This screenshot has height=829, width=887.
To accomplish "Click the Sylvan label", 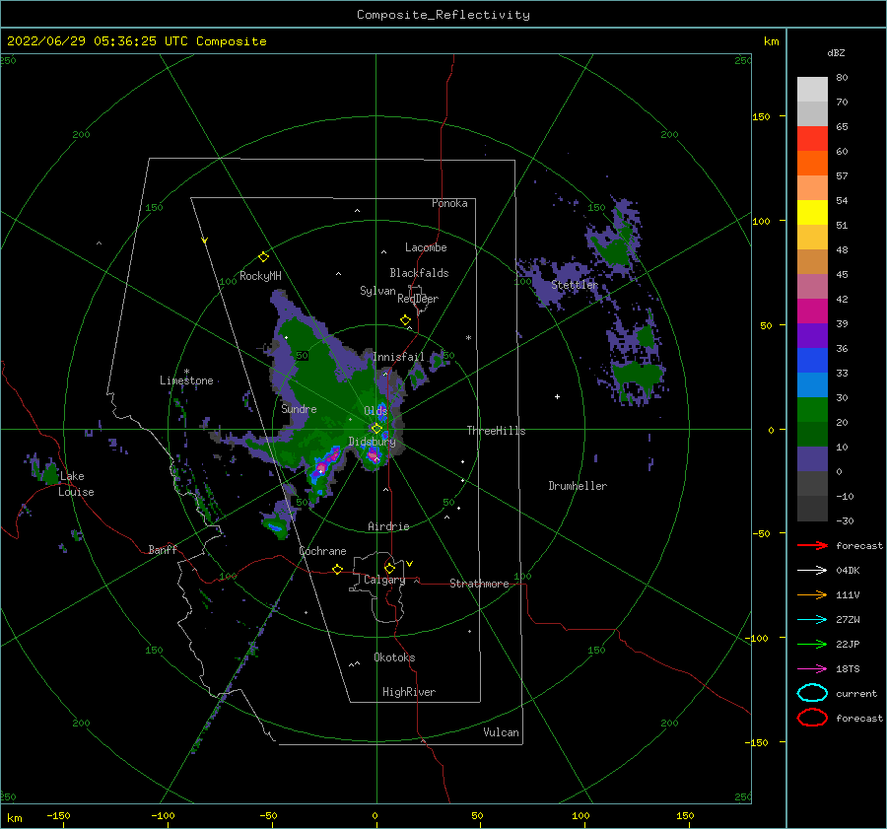I will tap(377, 291).
